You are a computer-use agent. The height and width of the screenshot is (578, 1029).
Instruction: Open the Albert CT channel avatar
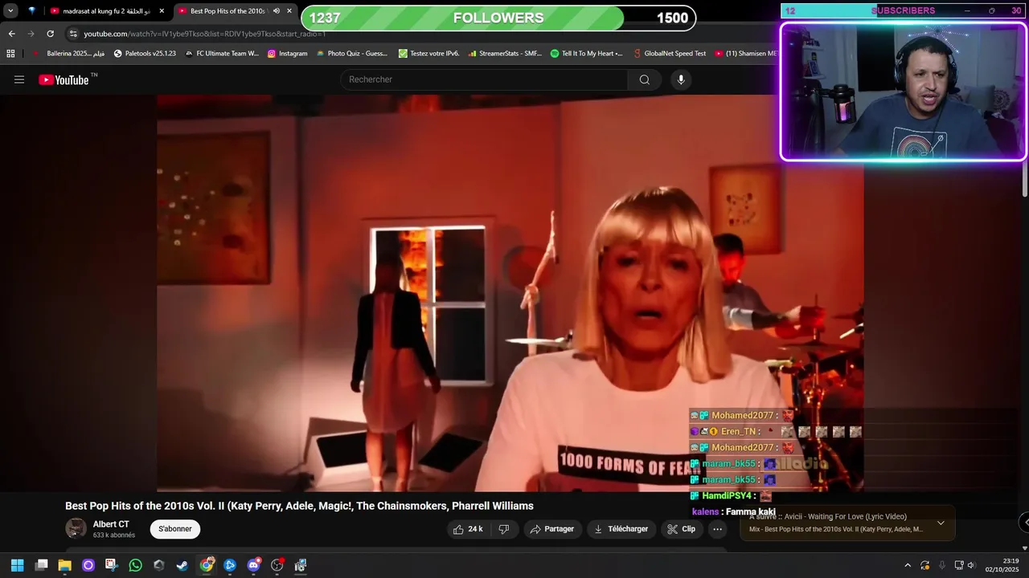click(x=76, y=528)
